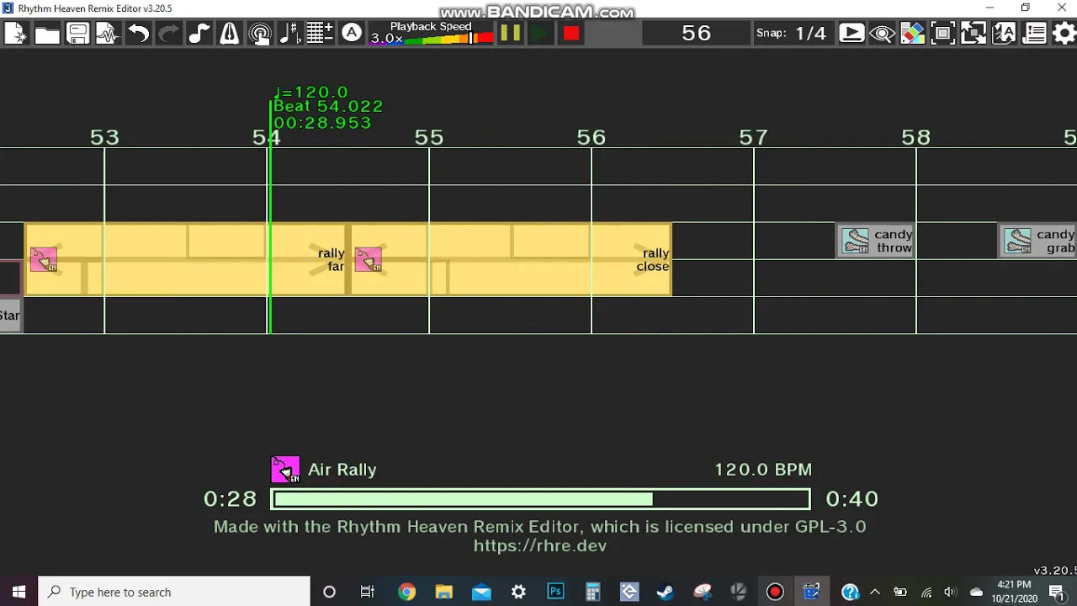1077x606 pixels.
Task: Click the Snap 1/4 setting
Action: [x=792, y=34]
